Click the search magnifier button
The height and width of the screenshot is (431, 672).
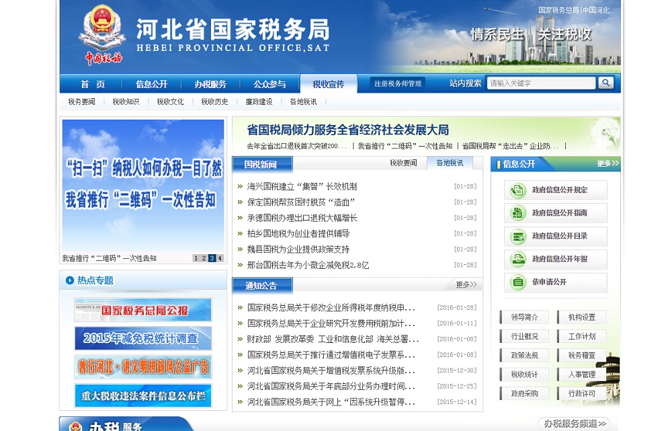pos(605,83)
